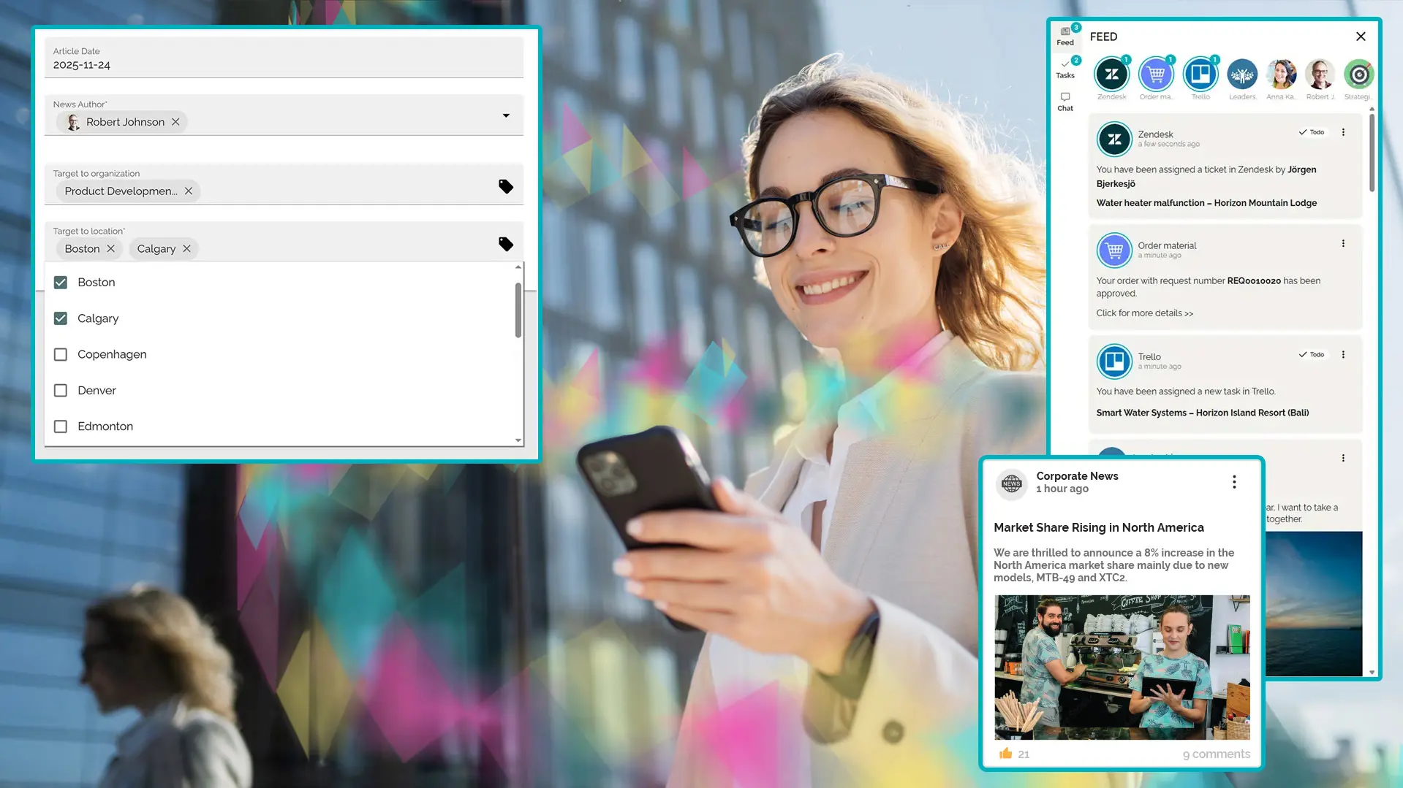Uncheck the Boston location checkbox

click(x=61, y=282)
